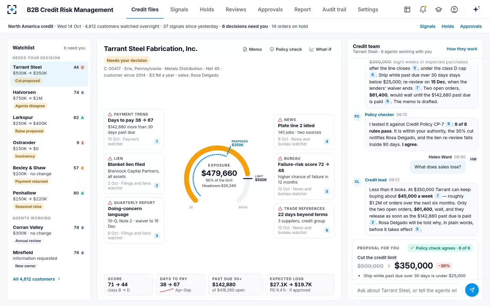The image size is (490, 306).
Task: Open the Approvals quick link at top right
Action: tap(471, 26)
